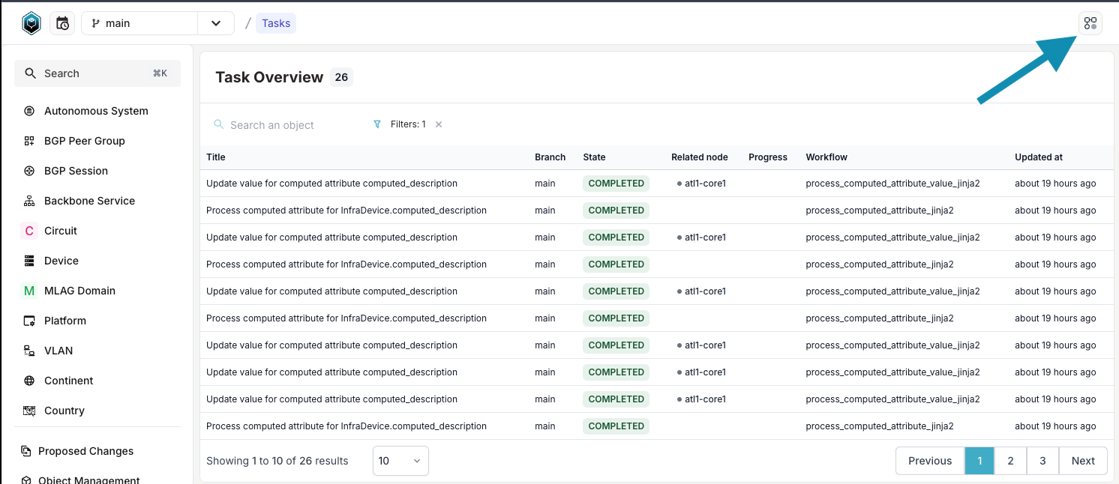Screen dimensions: 1119x484
Task: Open Proposed Changes from the sidebar
Action: point(85,450)
